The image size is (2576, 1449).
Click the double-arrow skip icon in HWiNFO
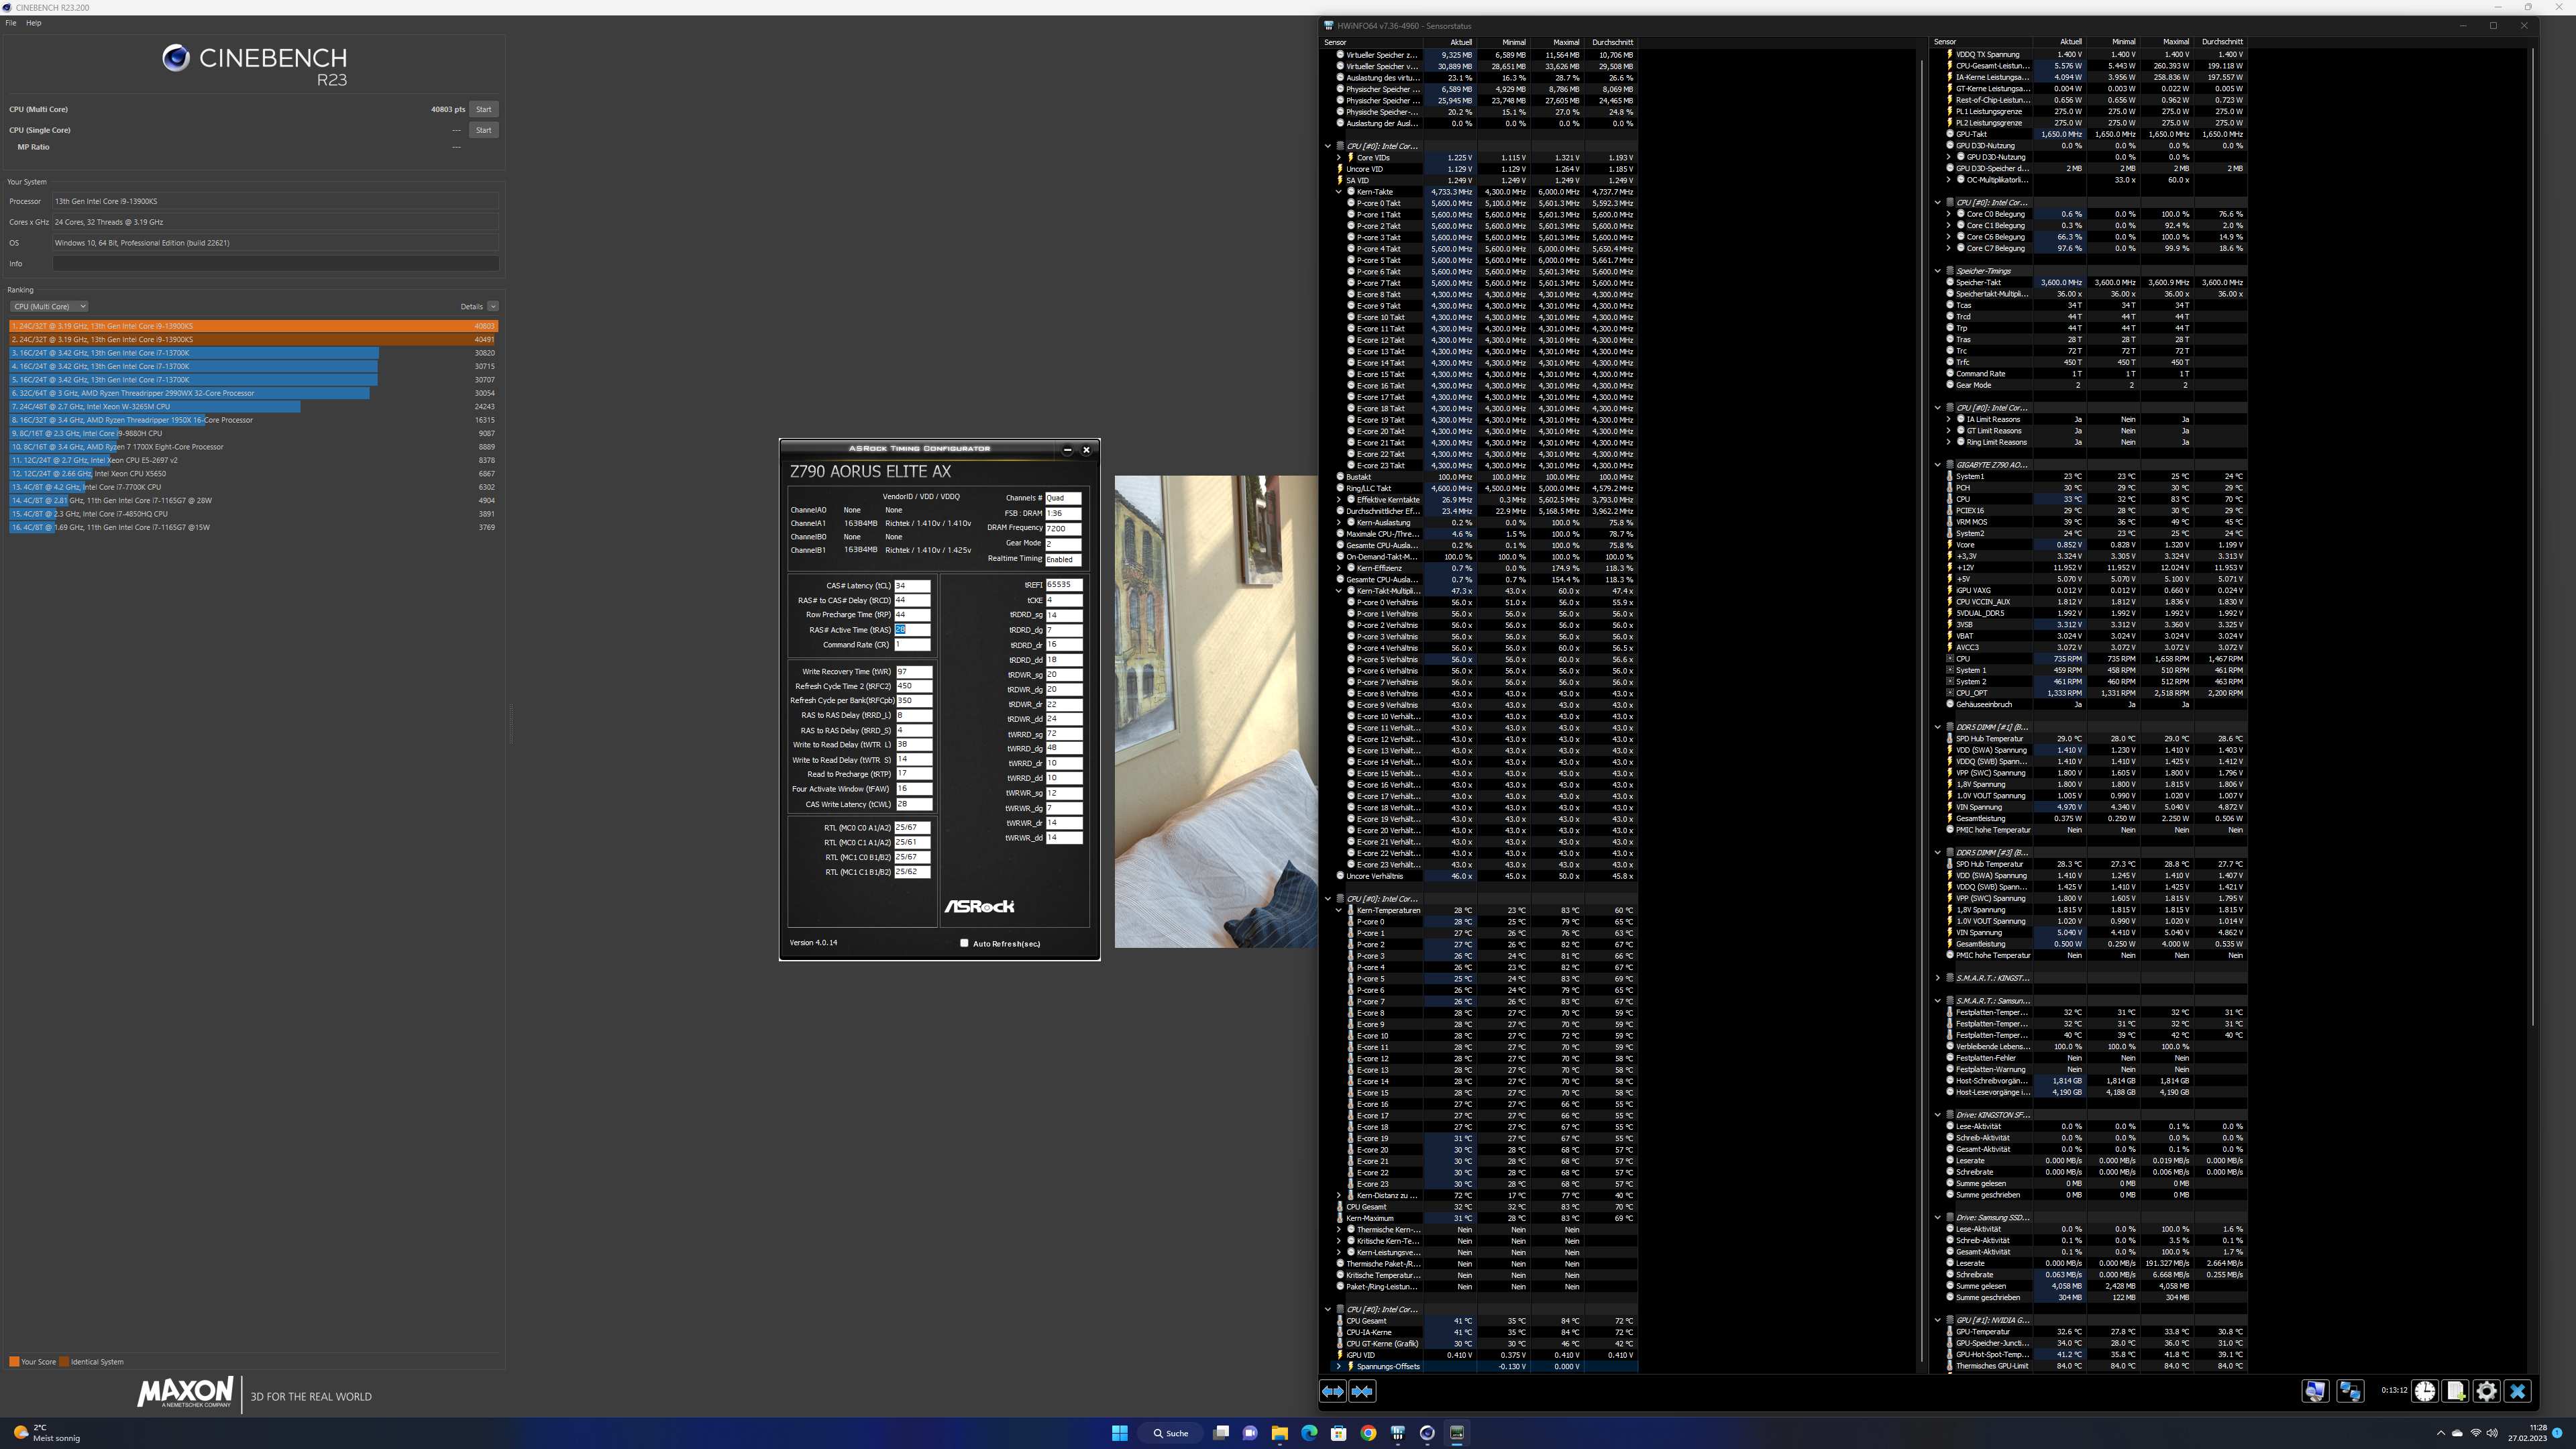pos(1361,1391)
